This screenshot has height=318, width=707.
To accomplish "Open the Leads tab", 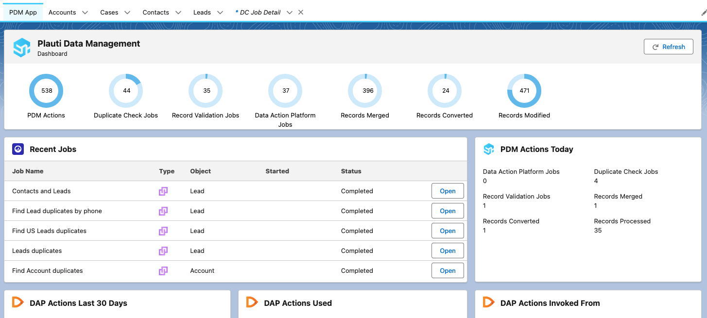I will pyautogui.click(x=202, y=13).
